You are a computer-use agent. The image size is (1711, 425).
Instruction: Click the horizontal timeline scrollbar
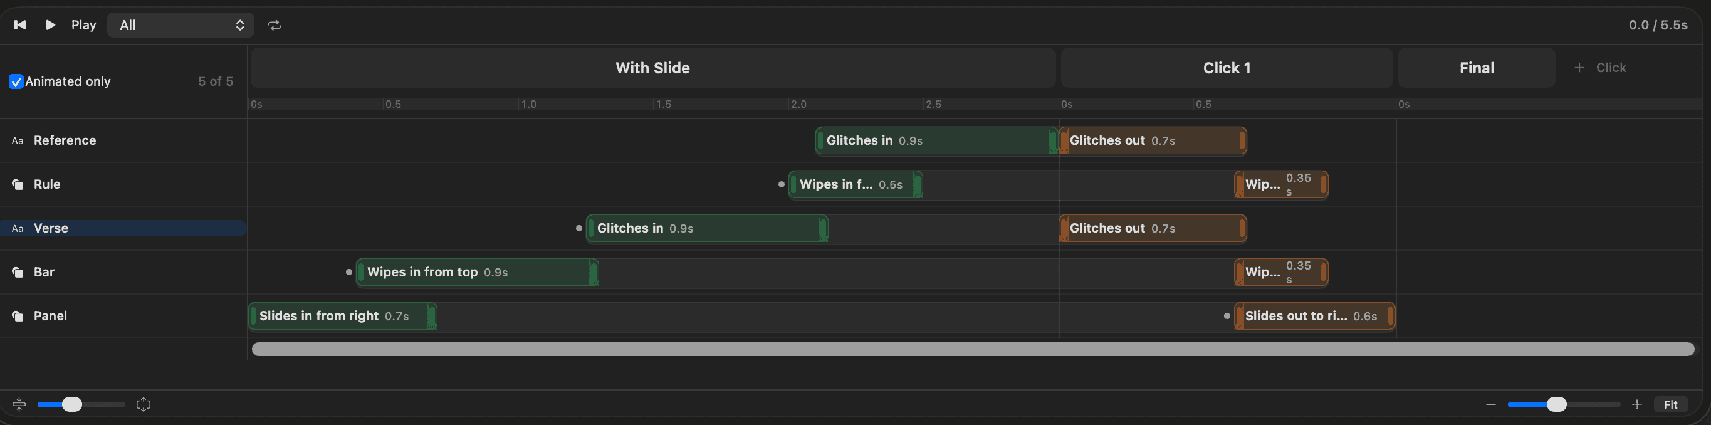tap(973, 349)
